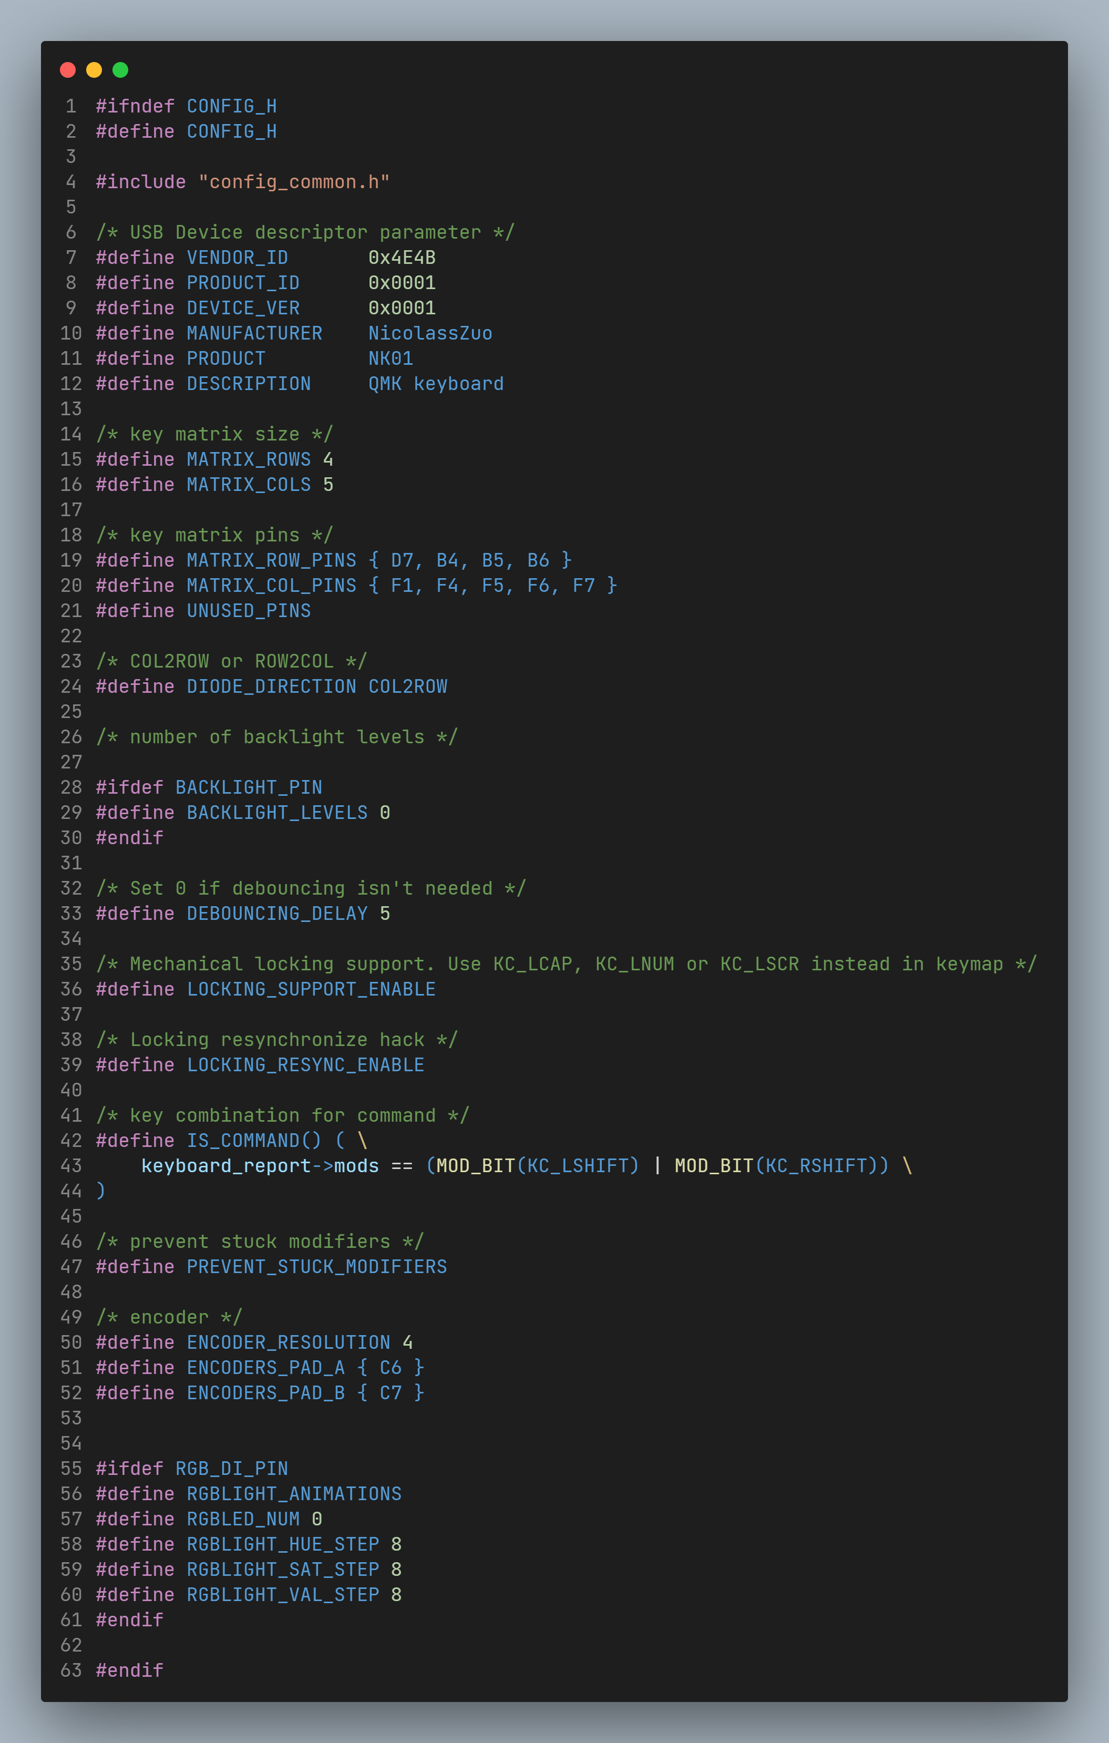Select the KC_RSHIFT argument

[816, 1166]
